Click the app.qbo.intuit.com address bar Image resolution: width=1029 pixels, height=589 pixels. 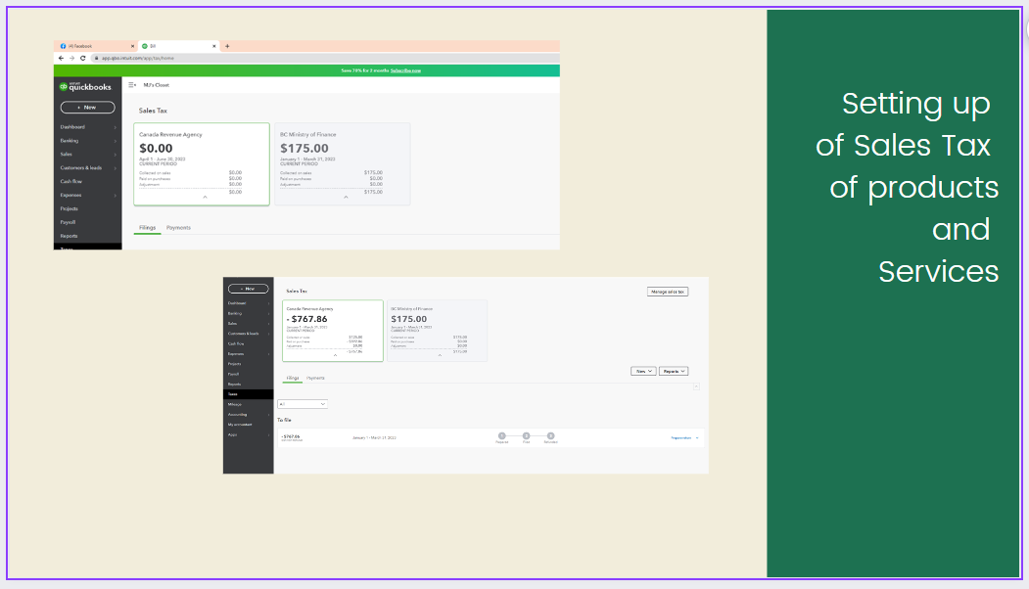point(325,58)
